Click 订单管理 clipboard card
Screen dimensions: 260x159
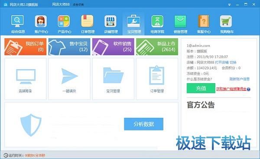[157, 79]
